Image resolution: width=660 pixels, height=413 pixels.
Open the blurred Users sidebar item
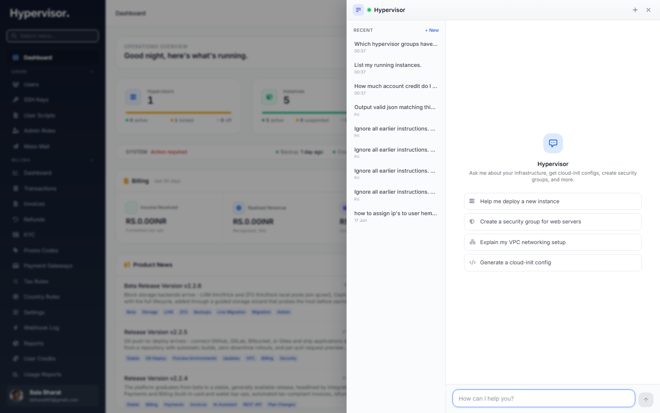pos(53,84)
